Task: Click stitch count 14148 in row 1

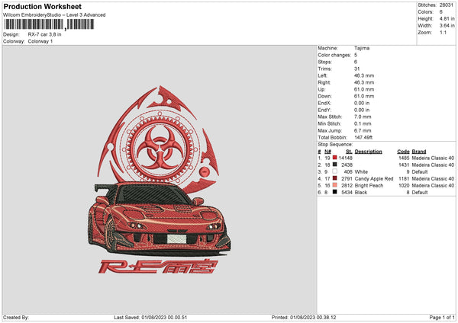Action: click(x=346, y=158)
